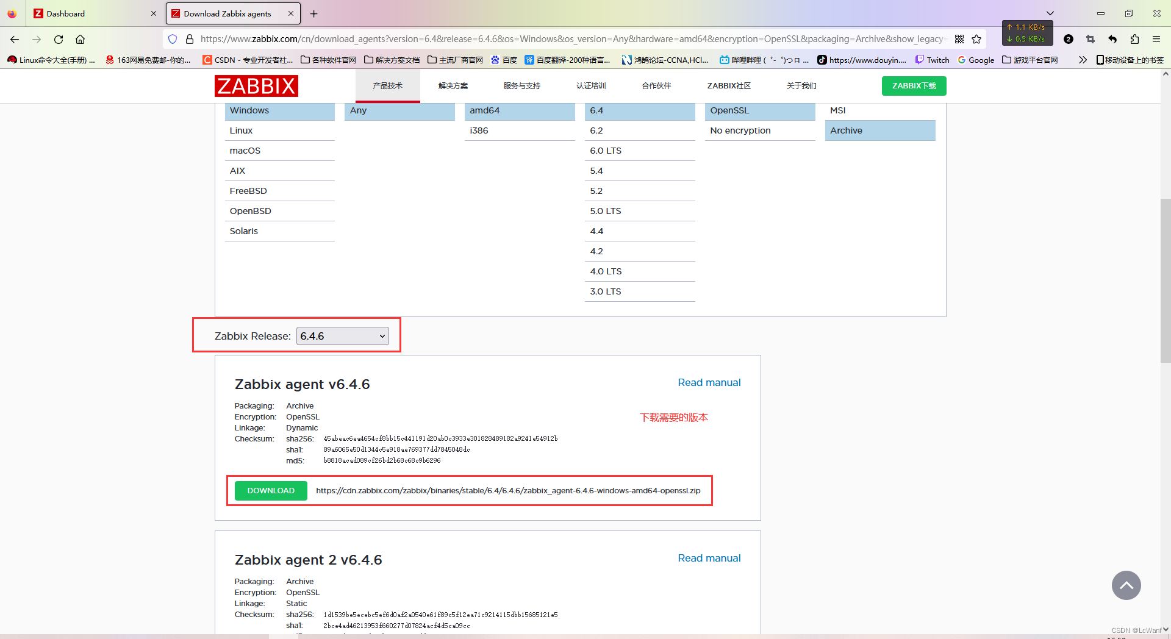Open the 移动设备上的书签 folder

coord(1130,60)
